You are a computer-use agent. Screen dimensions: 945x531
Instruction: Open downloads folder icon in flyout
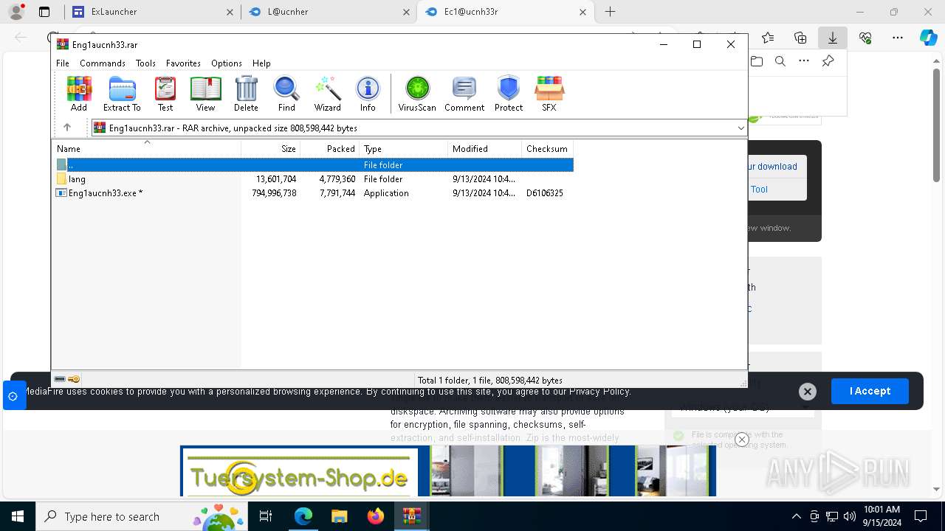click(x=757, y=61)
